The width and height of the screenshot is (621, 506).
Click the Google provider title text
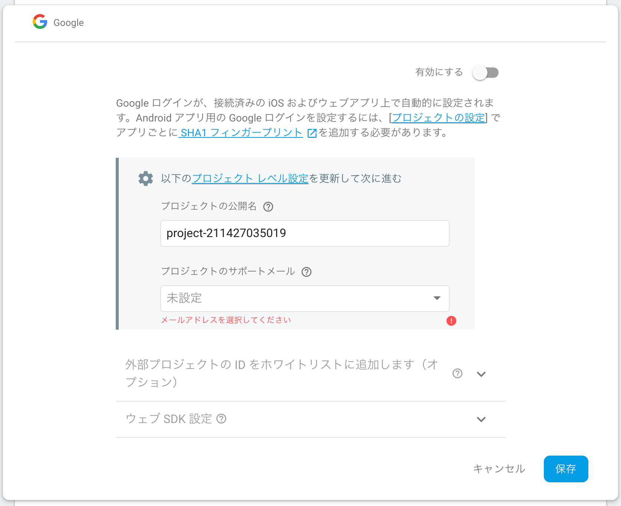(69, 23)
